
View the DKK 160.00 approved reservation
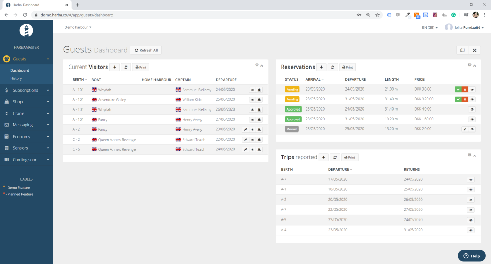[472, 119]
